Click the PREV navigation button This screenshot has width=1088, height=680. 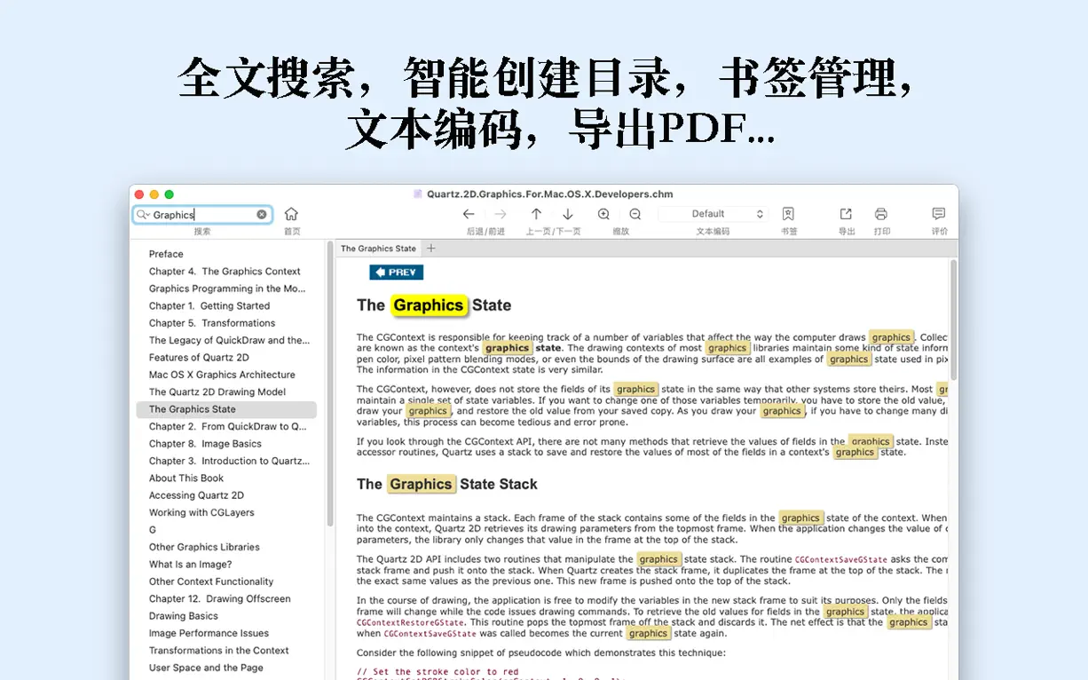click(x=397, y=273)
